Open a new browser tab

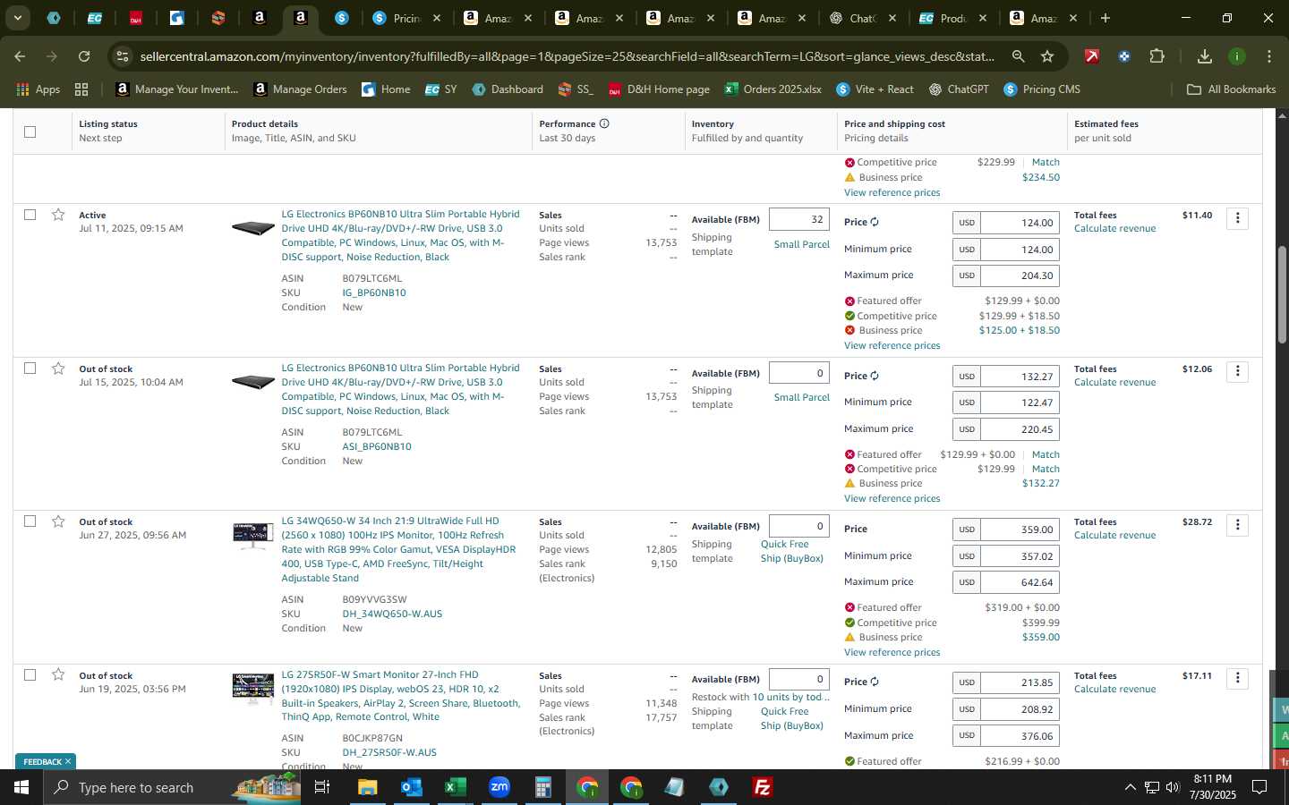[1105, 18]
